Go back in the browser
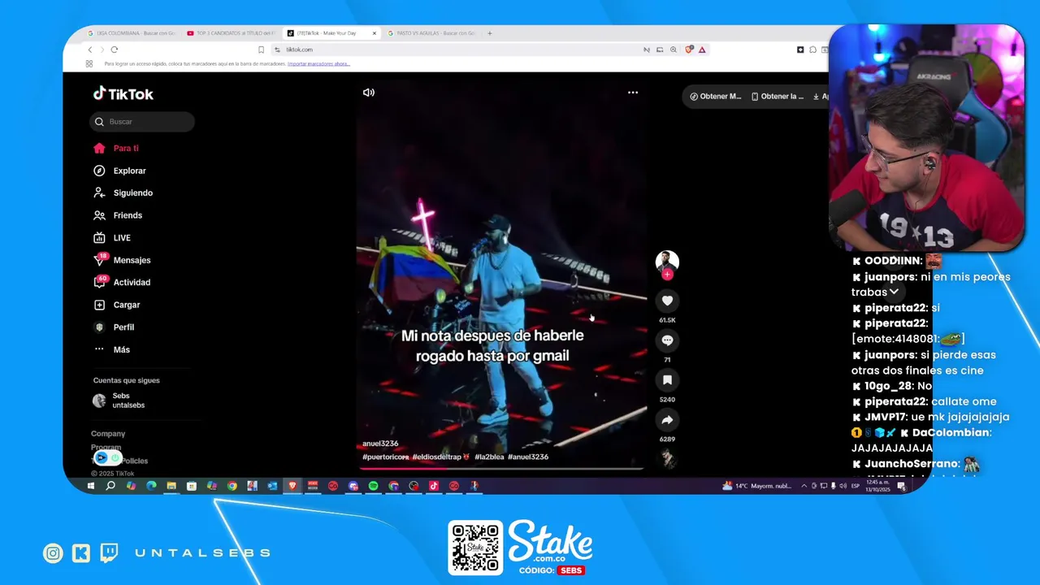1040x585 pixels. click(x=90, y=50)
